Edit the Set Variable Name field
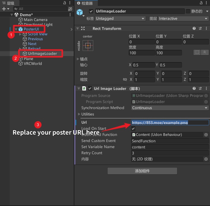 pyautogui.click(x=170, y=147)
